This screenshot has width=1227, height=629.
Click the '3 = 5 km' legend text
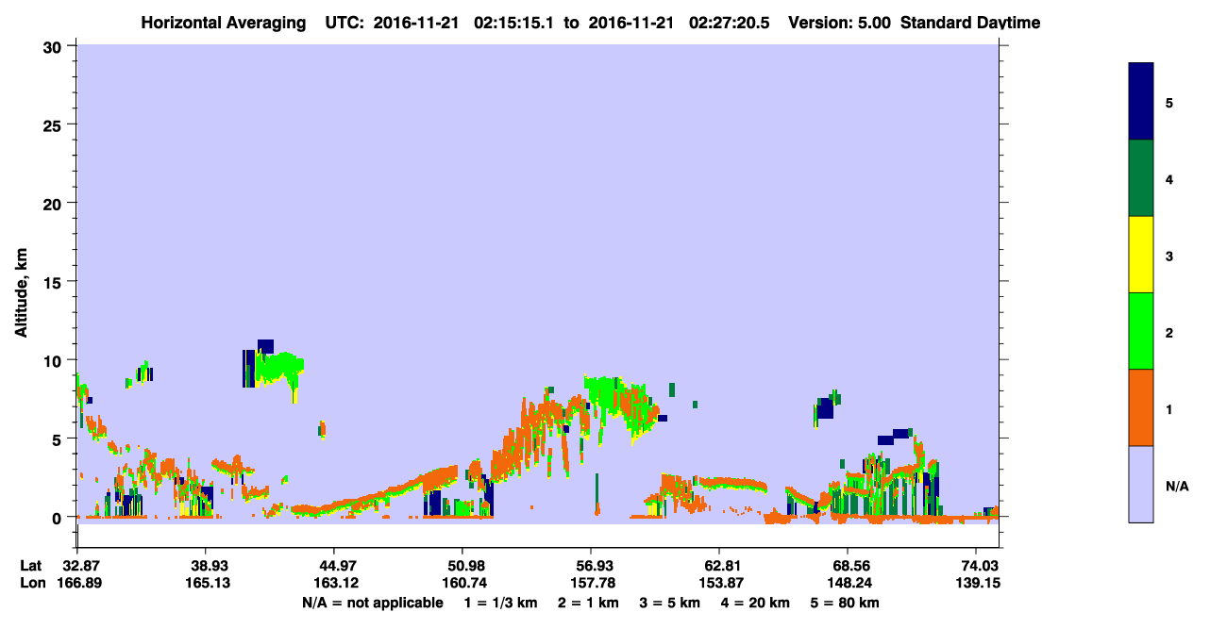[670, 602]
